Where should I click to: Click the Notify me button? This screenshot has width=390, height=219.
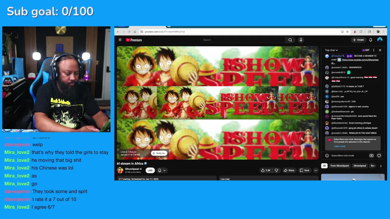159,153
